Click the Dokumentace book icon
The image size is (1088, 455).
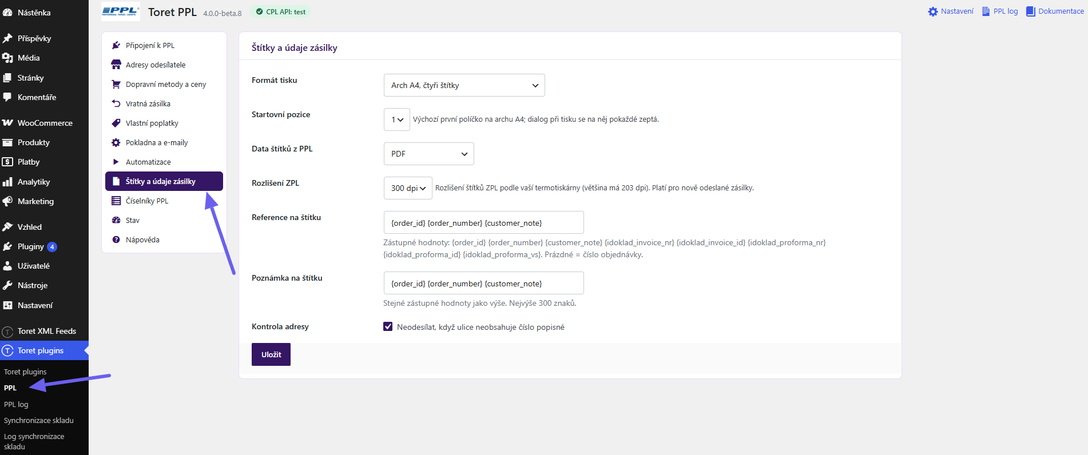point(1031,11)
